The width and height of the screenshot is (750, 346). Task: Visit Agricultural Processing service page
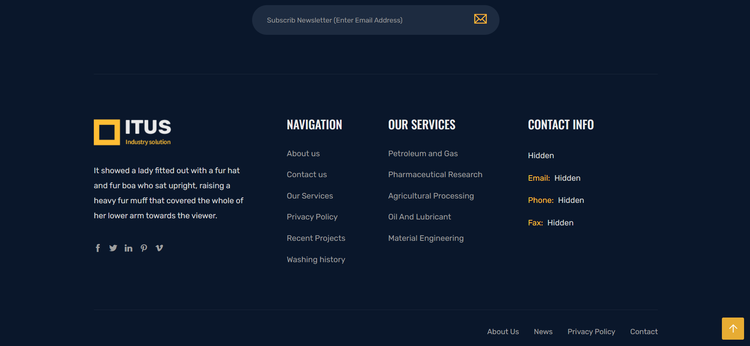(431, 196)
